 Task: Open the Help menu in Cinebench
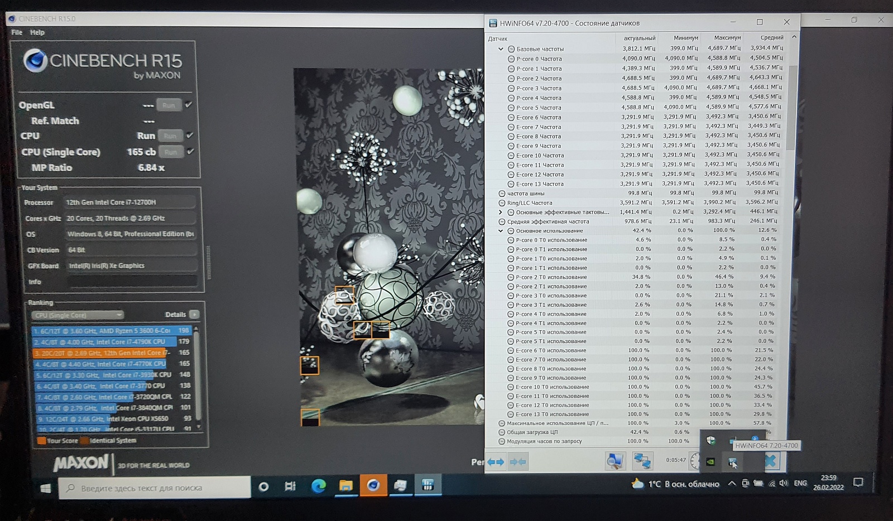[37, 32]
